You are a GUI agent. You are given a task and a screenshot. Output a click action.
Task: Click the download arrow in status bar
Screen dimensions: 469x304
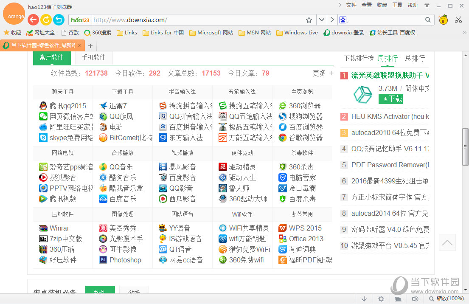coord(364,298)
